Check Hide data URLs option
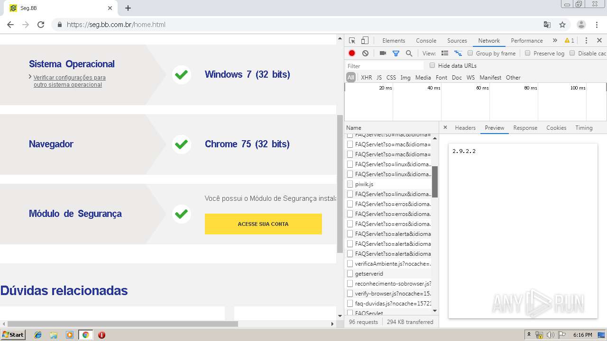Image resolution: width=607 pixels, height=341 pixels. point(432,65)
